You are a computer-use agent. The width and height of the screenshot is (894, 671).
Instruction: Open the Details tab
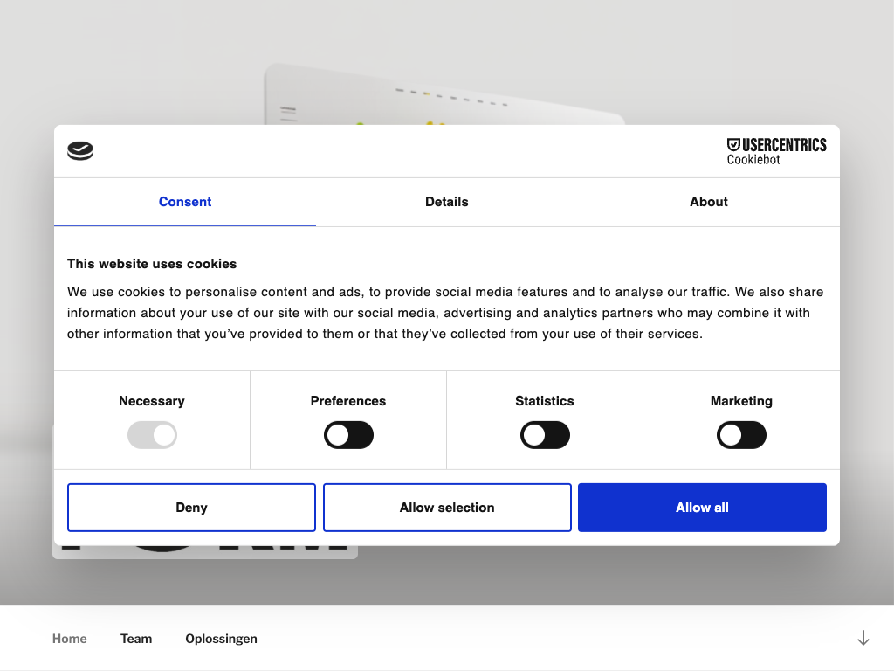(447, 202)
